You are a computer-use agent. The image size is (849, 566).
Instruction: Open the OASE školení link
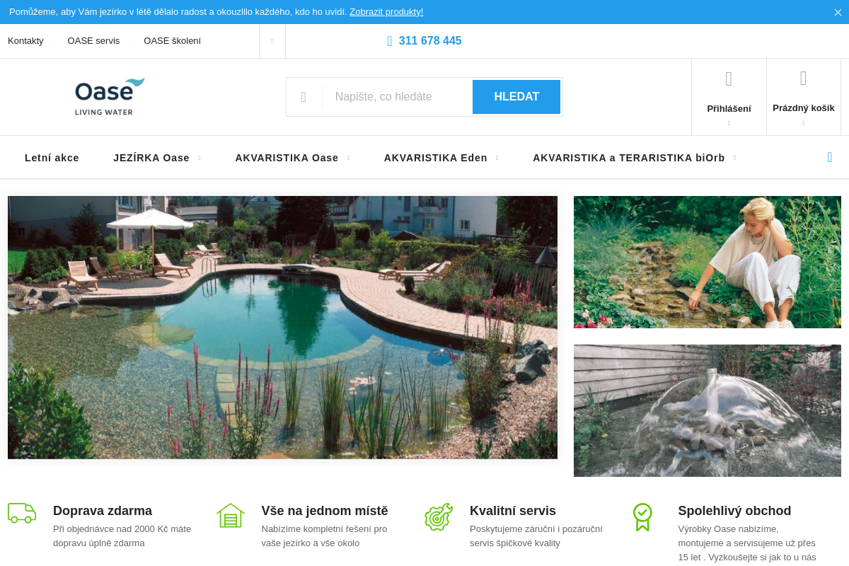pyautogui.click(x=172, y=41)
